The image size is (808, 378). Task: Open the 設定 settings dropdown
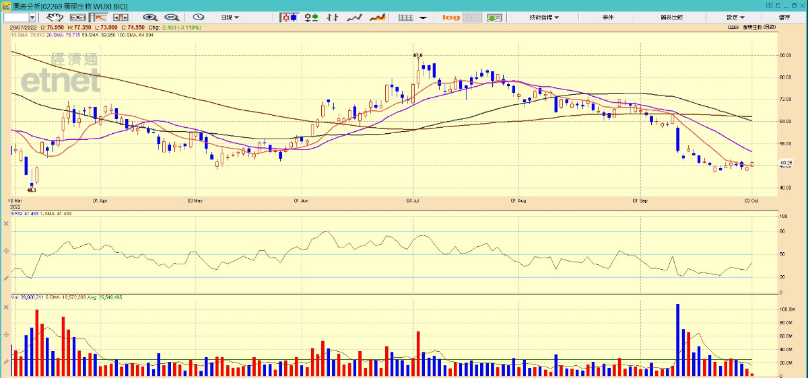click(x=735, y=17)
